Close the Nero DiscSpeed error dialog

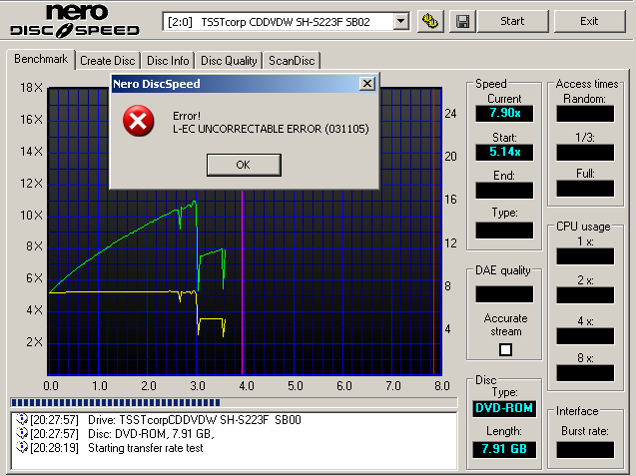coord(367,84)
